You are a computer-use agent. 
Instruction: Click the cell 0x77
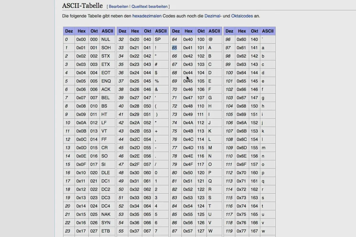241,231
